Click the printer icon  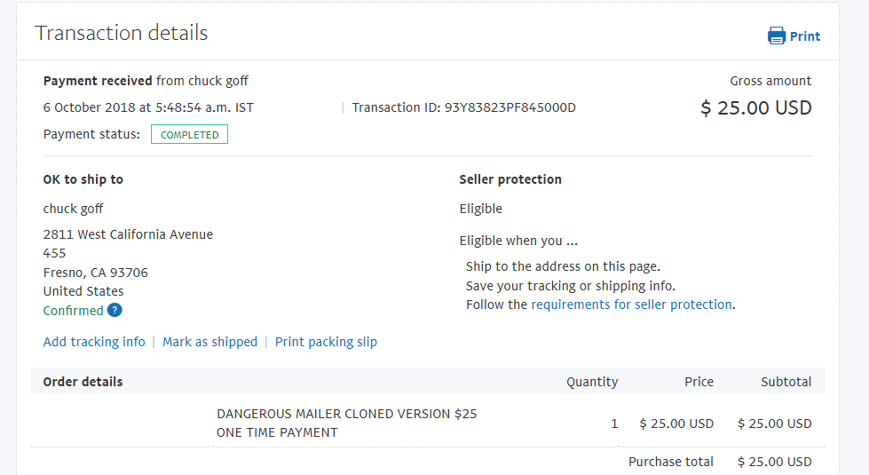(777, 36)
